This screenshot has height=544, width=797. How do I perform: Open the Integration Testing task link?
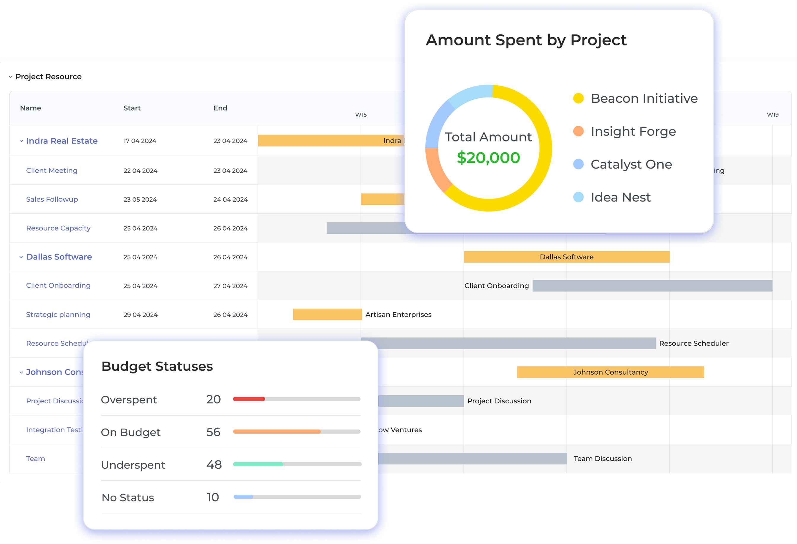point(55,430)
